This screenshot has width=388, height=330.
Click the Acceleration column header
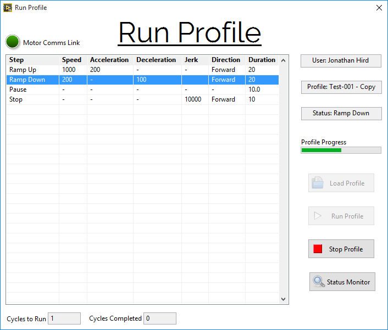point(110,60)
